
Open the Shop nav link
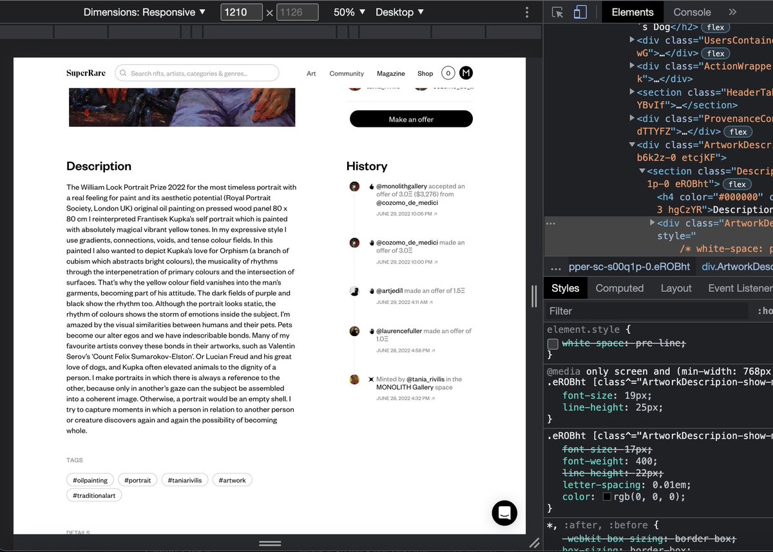click(425, 73)
